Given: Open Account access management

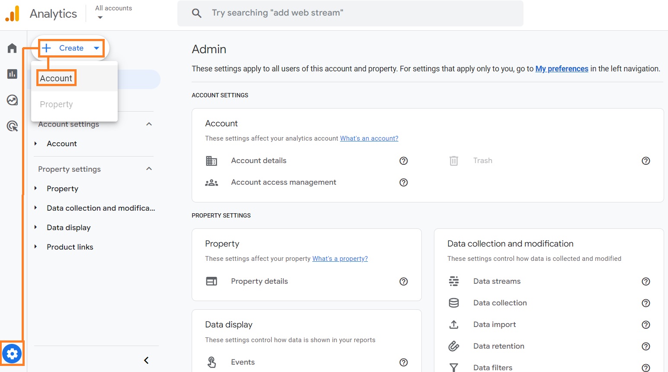Looking at the screenshot, I should (283, 182).
